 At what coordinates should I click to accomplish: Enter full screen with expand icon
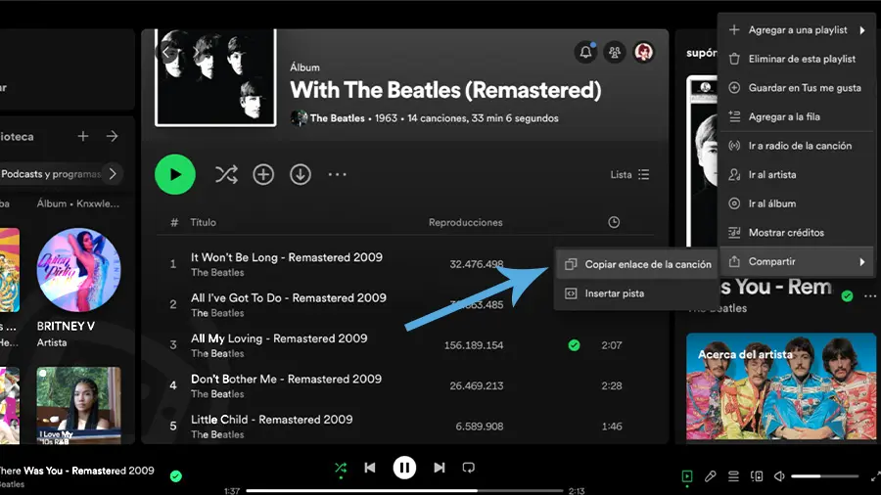click(875, 475)
